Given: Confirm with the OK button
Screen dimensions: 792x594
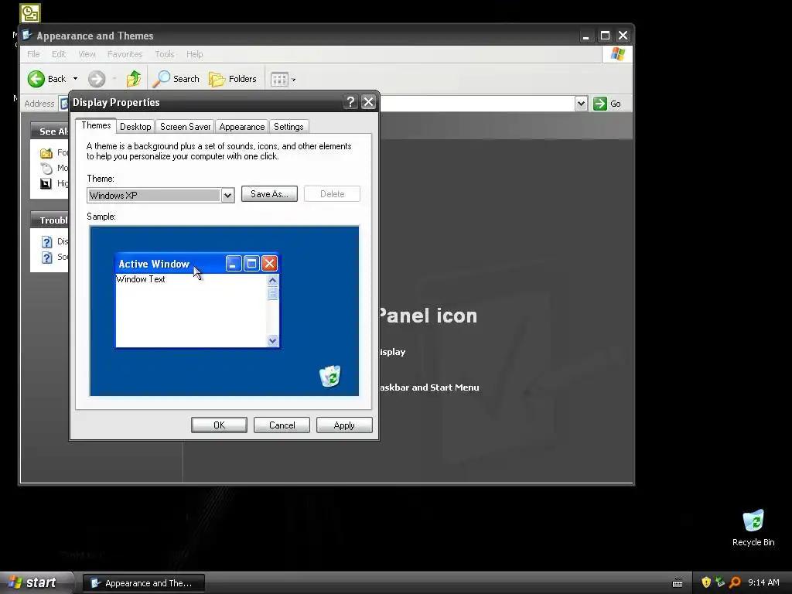Looking at the screenshot, I should click(219, 425).
